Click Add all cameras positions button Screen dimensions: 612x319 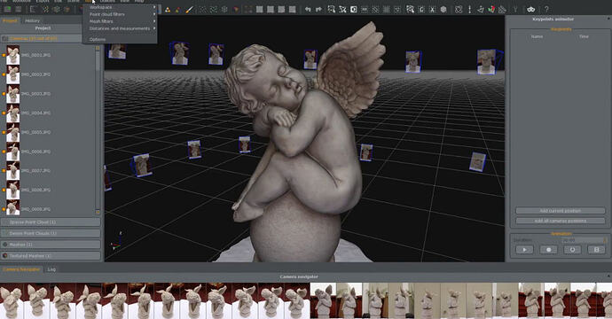560,221
